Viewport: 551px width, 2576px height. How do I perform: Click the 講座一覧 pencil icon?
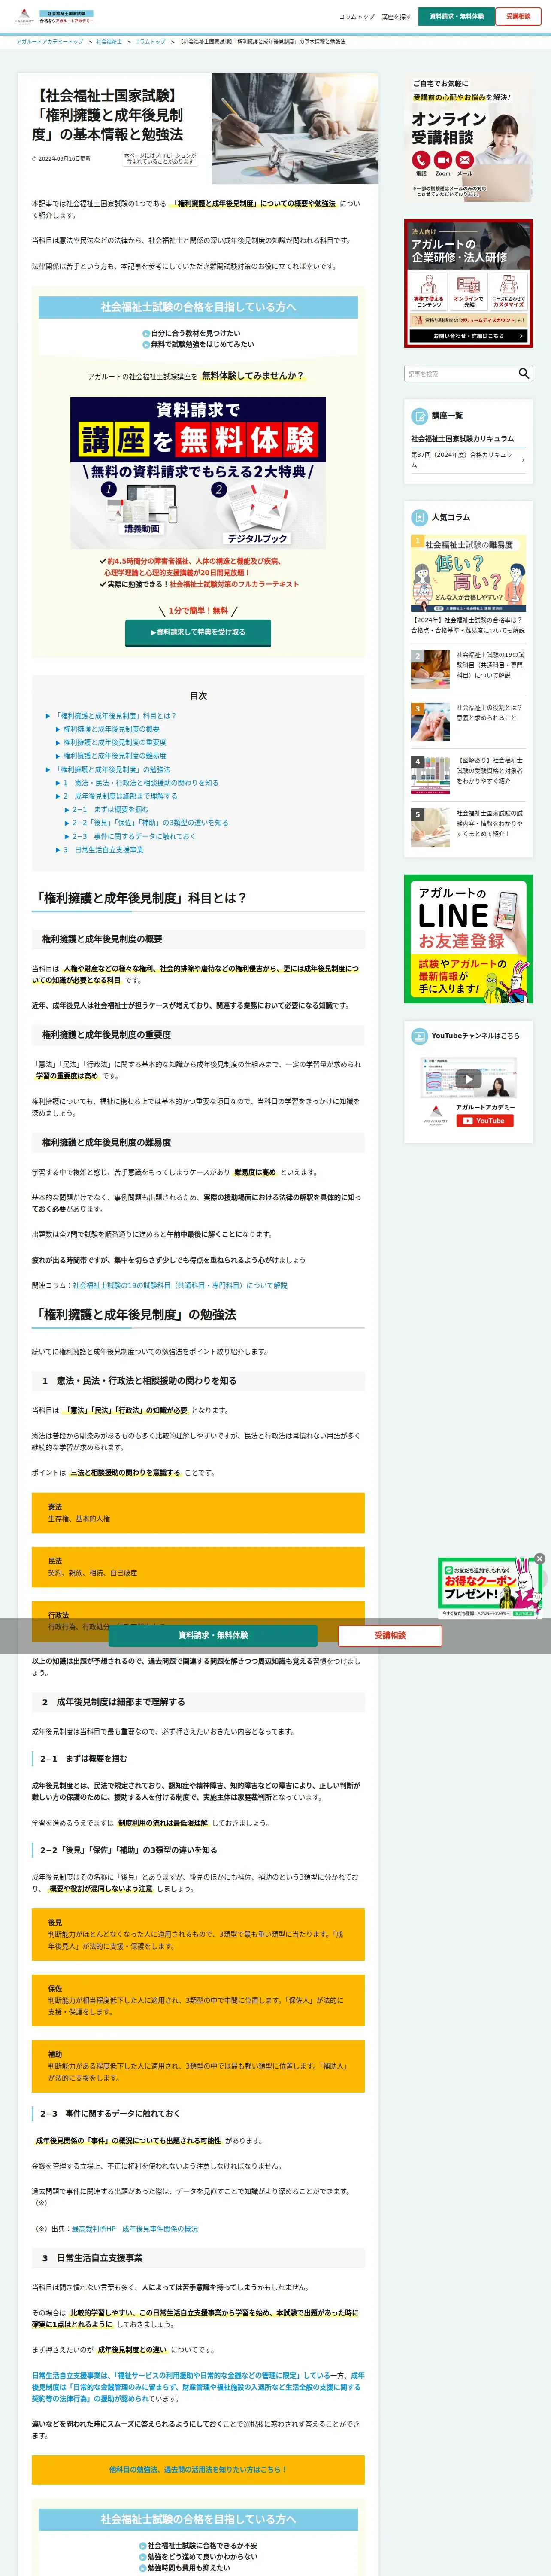[x=420, y=416]
